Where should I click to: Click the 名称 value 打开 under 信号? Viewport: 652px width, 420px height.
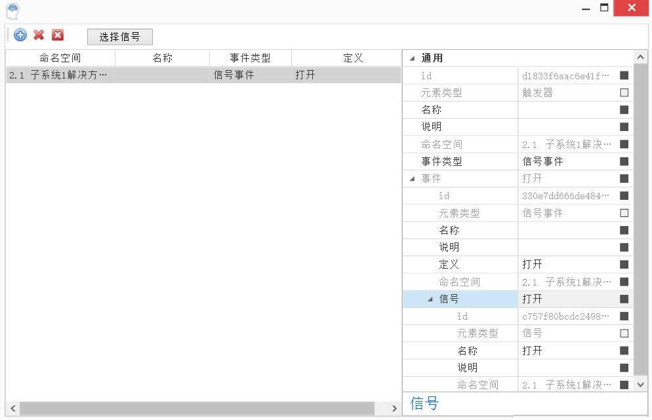pyautogui.click(x=532, y=351)
